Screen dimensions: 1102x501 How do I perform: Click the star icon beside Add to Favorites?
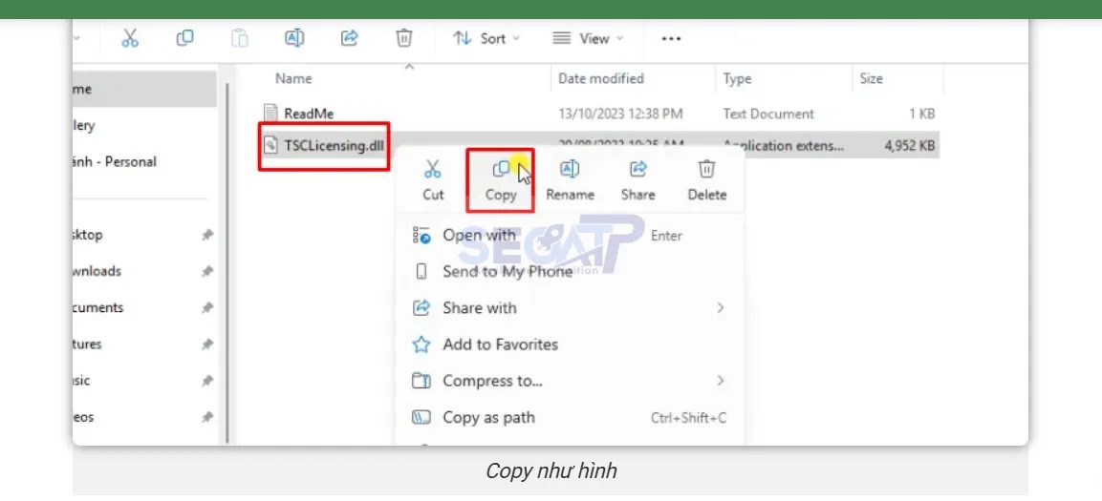point(421,344)
